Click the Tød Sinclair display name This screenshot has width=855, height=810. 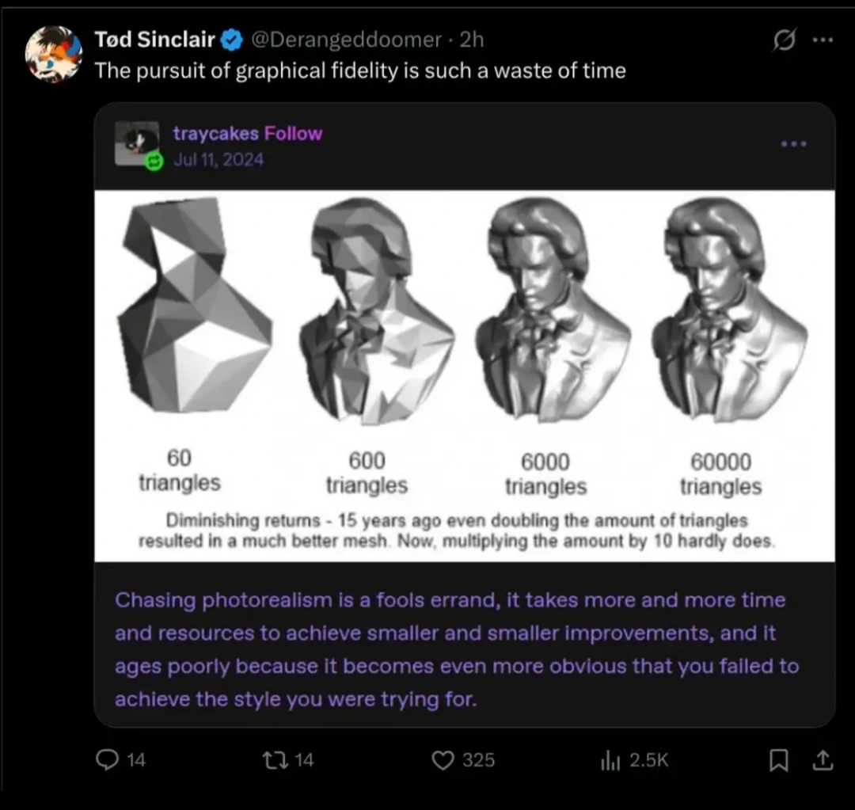pyautogui.click(x=155, y=40)
